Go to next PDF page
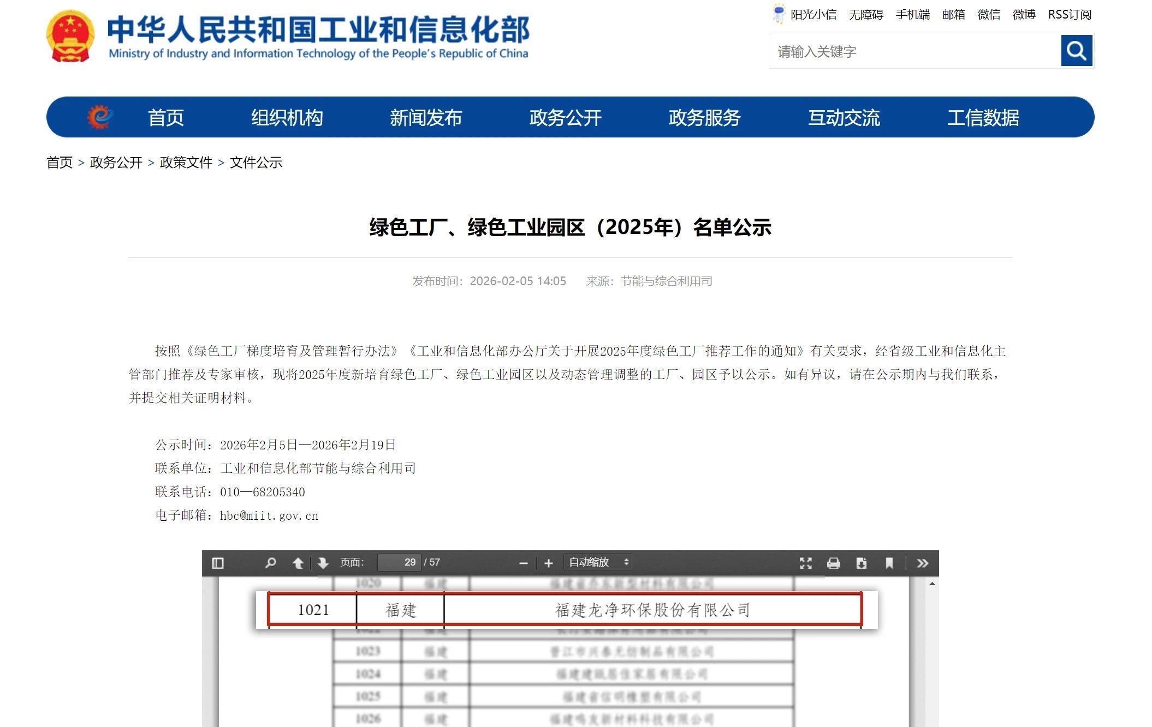The image size is (1152, 727). click(x=323, y=563)
